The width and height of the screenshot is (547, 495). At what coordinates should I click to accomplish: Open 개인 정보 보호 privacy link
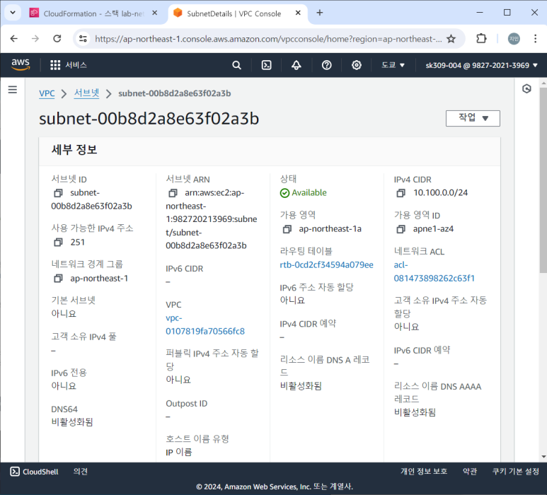tap(424, 472)
